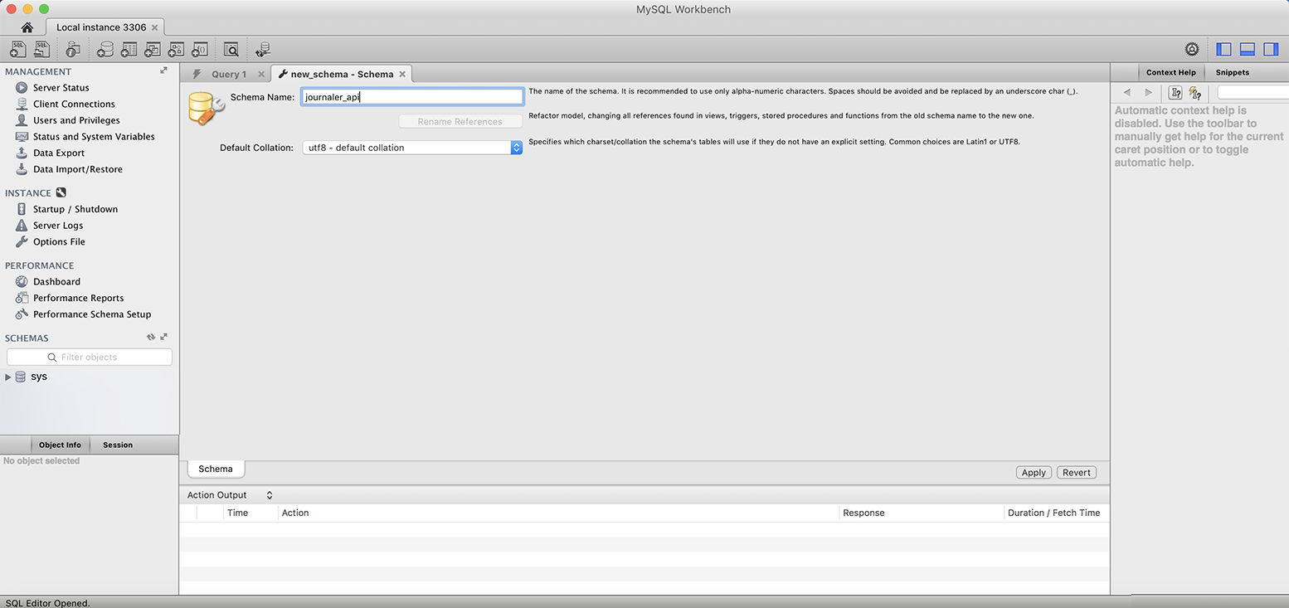1289x608 pixels.
Task: Open Data Export
Action: (x=59, y=153)
